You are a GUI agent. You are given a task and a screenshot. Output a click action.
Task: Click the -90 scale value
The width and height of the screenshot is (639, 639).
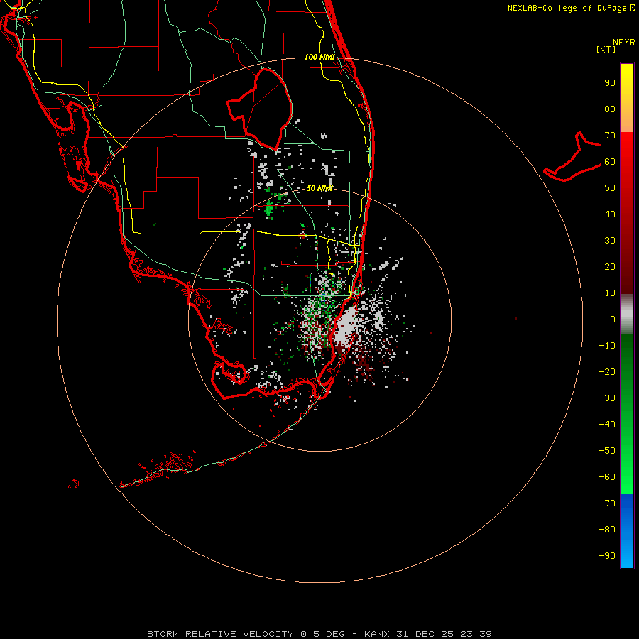(x=607, y=555)
